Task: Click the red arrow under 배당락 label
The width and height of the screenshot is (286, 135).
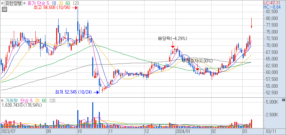Action: (173, 45)
